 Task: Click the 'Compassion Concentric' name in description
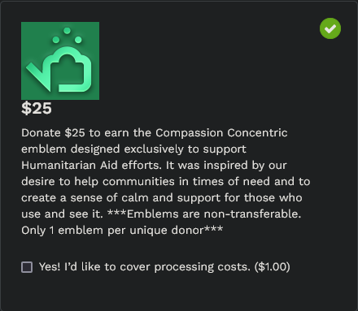coord(221,133)
